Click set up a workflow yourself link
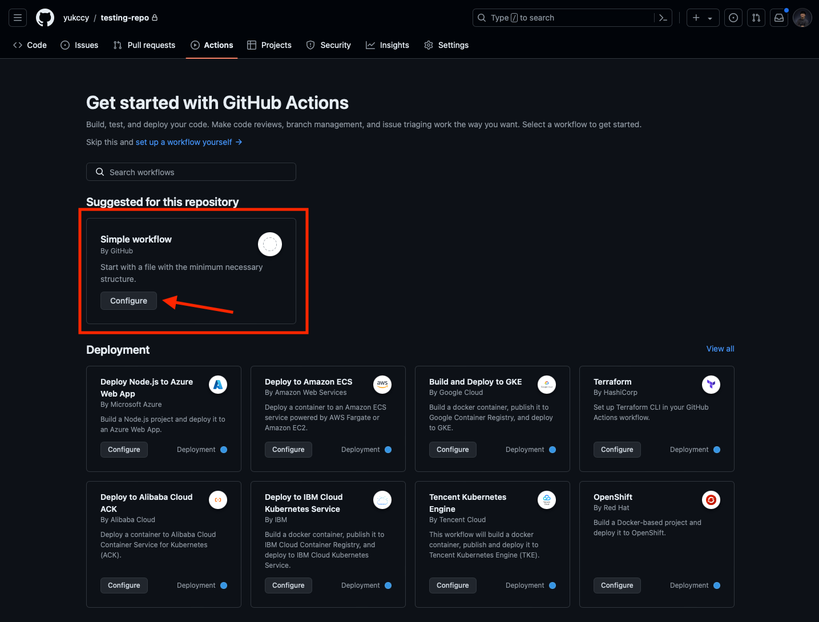The image size is (819, 622). 189,142
